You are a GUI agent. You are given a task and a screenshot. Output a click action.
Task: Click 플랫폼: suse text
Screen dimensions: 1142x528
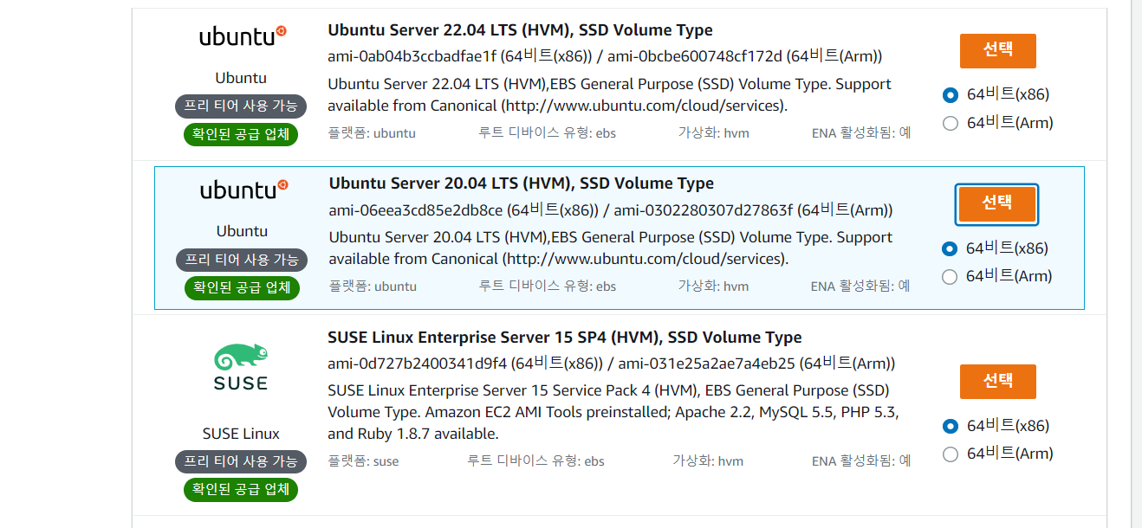pos(363,461)
